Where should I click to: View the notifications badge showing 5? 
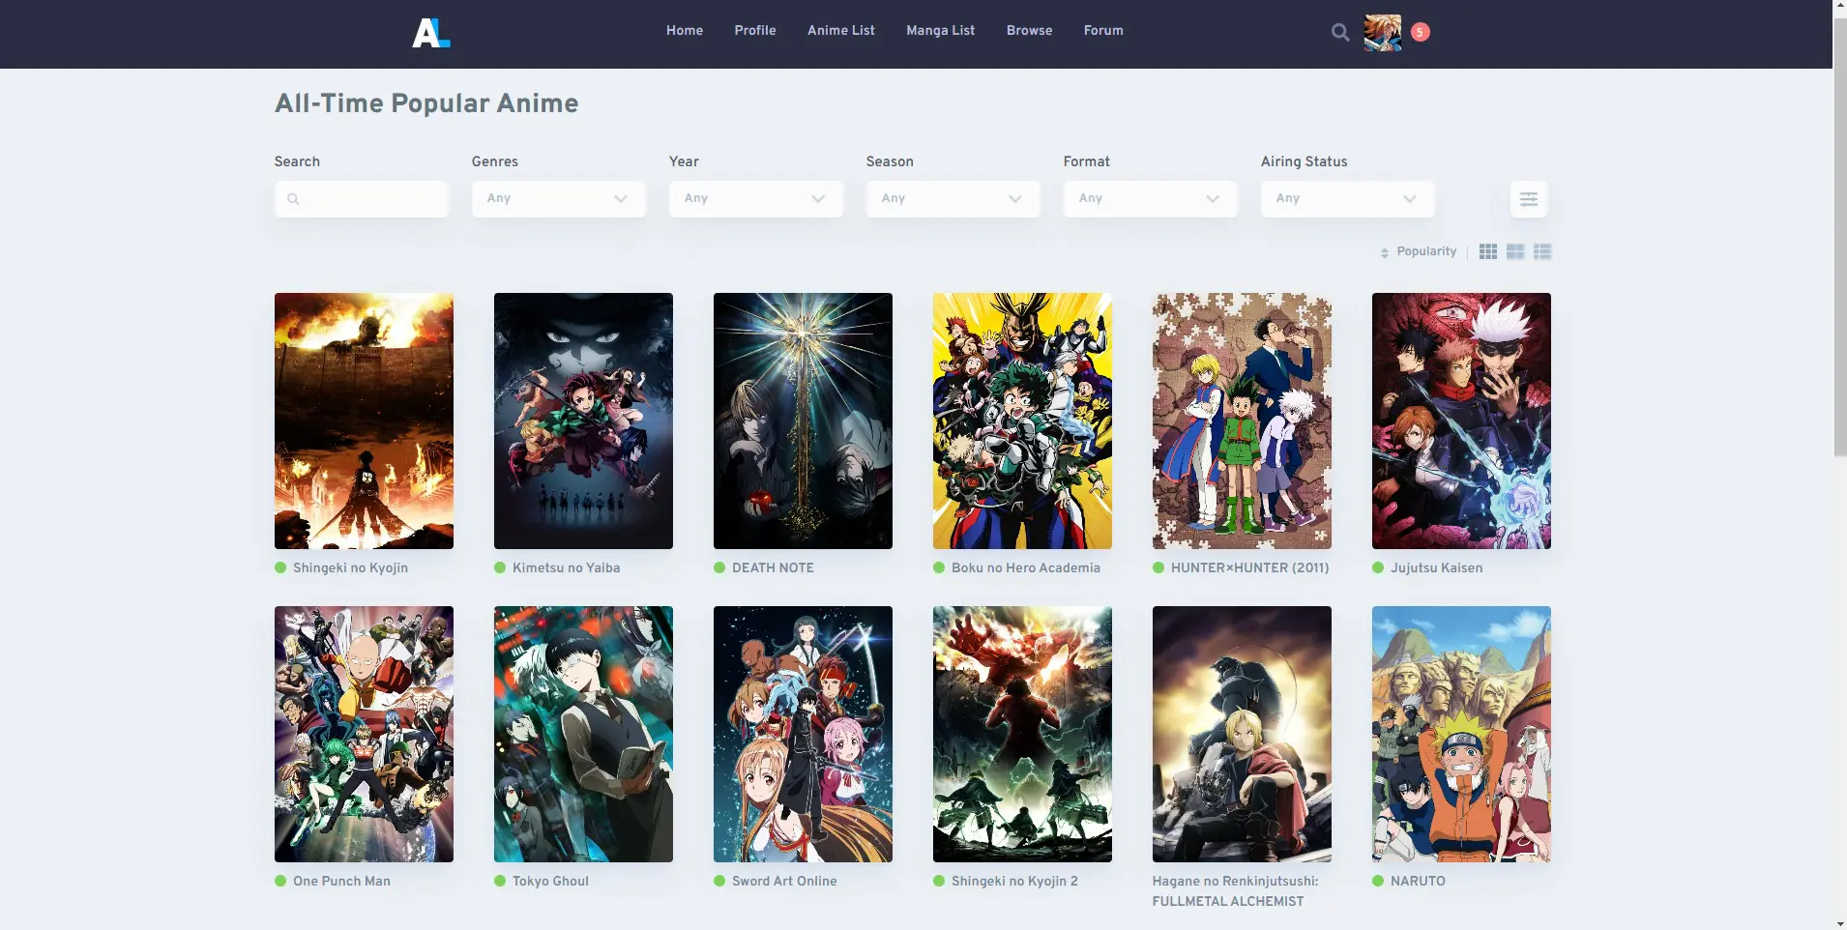point(1420,32)
